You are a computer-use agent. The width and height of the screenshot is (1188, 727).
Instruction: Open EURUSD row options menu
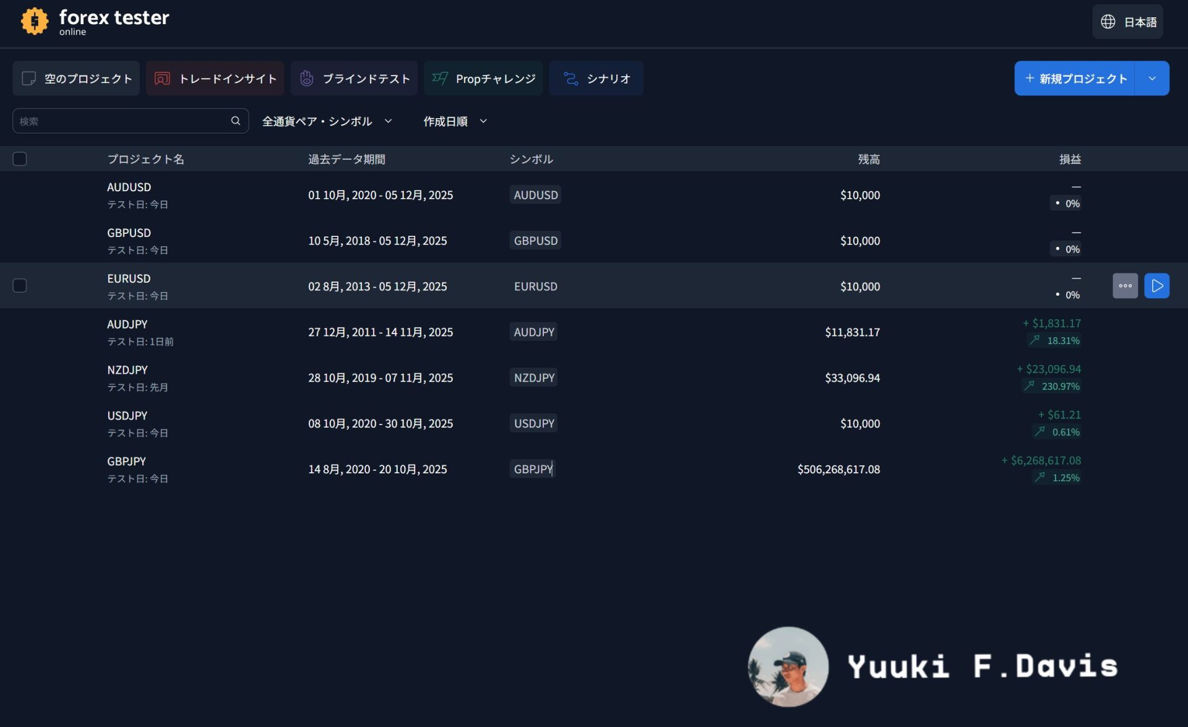1126,285
